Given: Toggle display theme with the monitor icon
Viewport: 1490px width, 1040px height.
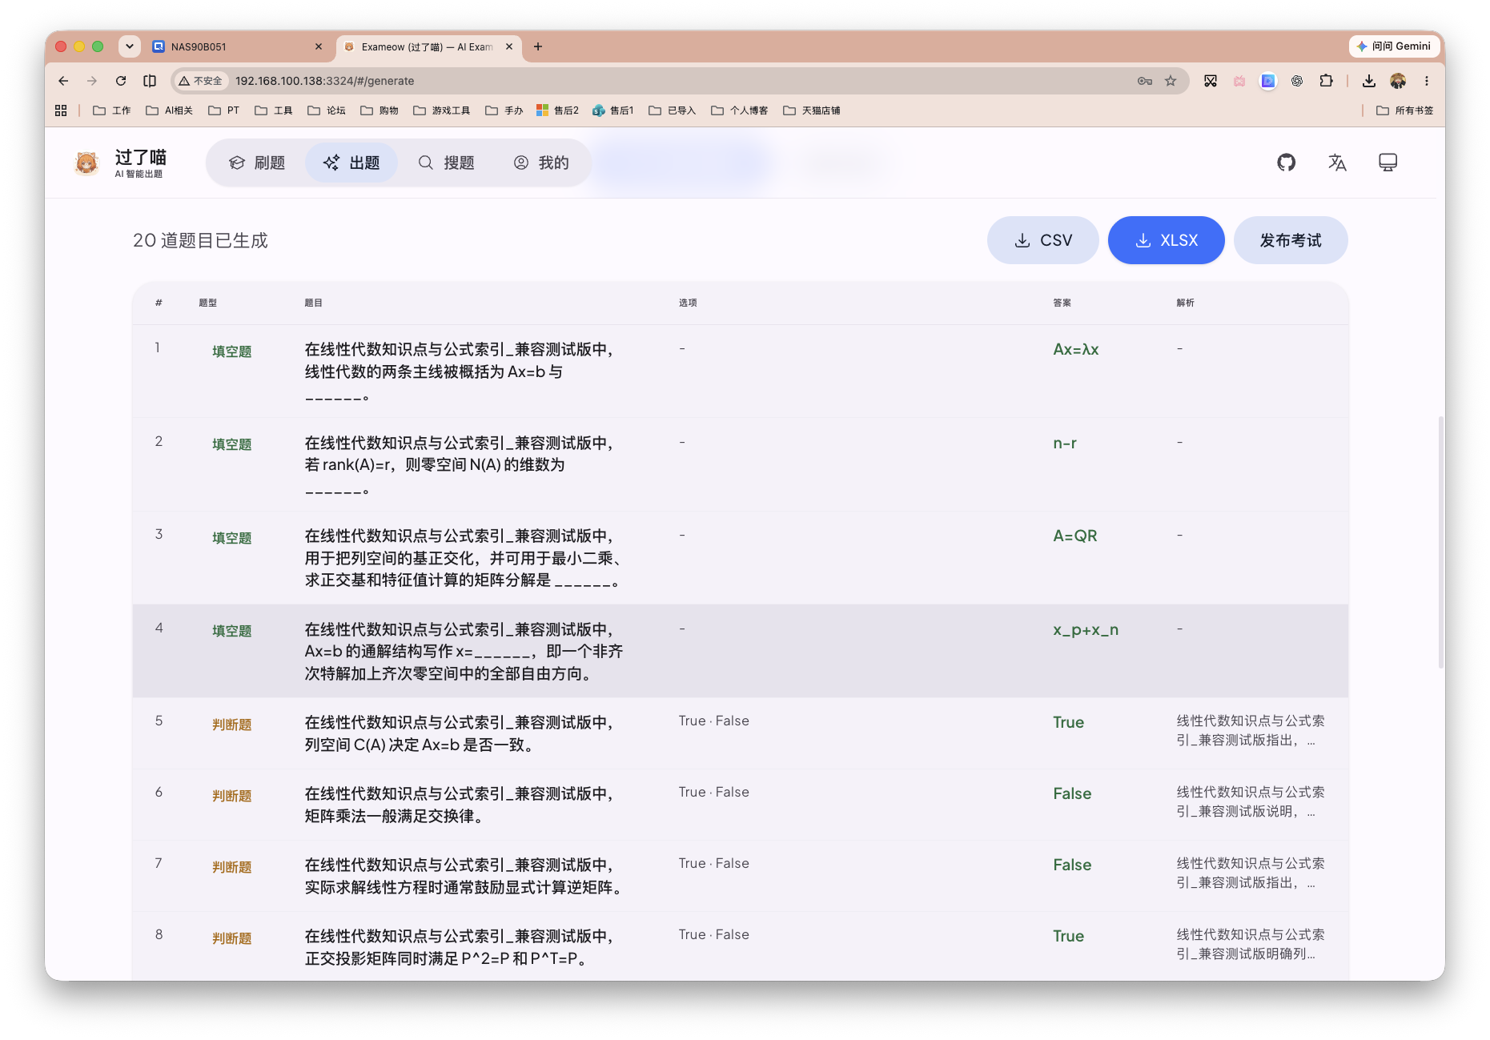Looking at the screenshot, I should [x=1388, y=163].
